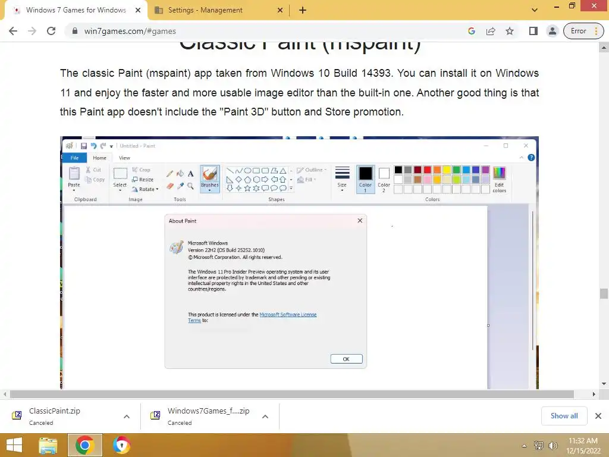Click the Color 1 black swatch in Paint screenshot
Screen dimensions: 609x457
(x=365, y=173)
